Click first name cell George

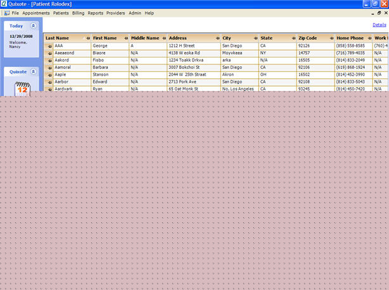point(110,46)
